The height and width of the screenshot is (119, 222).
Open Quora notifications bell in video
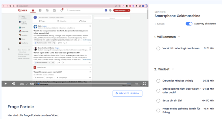pos(62,10)
